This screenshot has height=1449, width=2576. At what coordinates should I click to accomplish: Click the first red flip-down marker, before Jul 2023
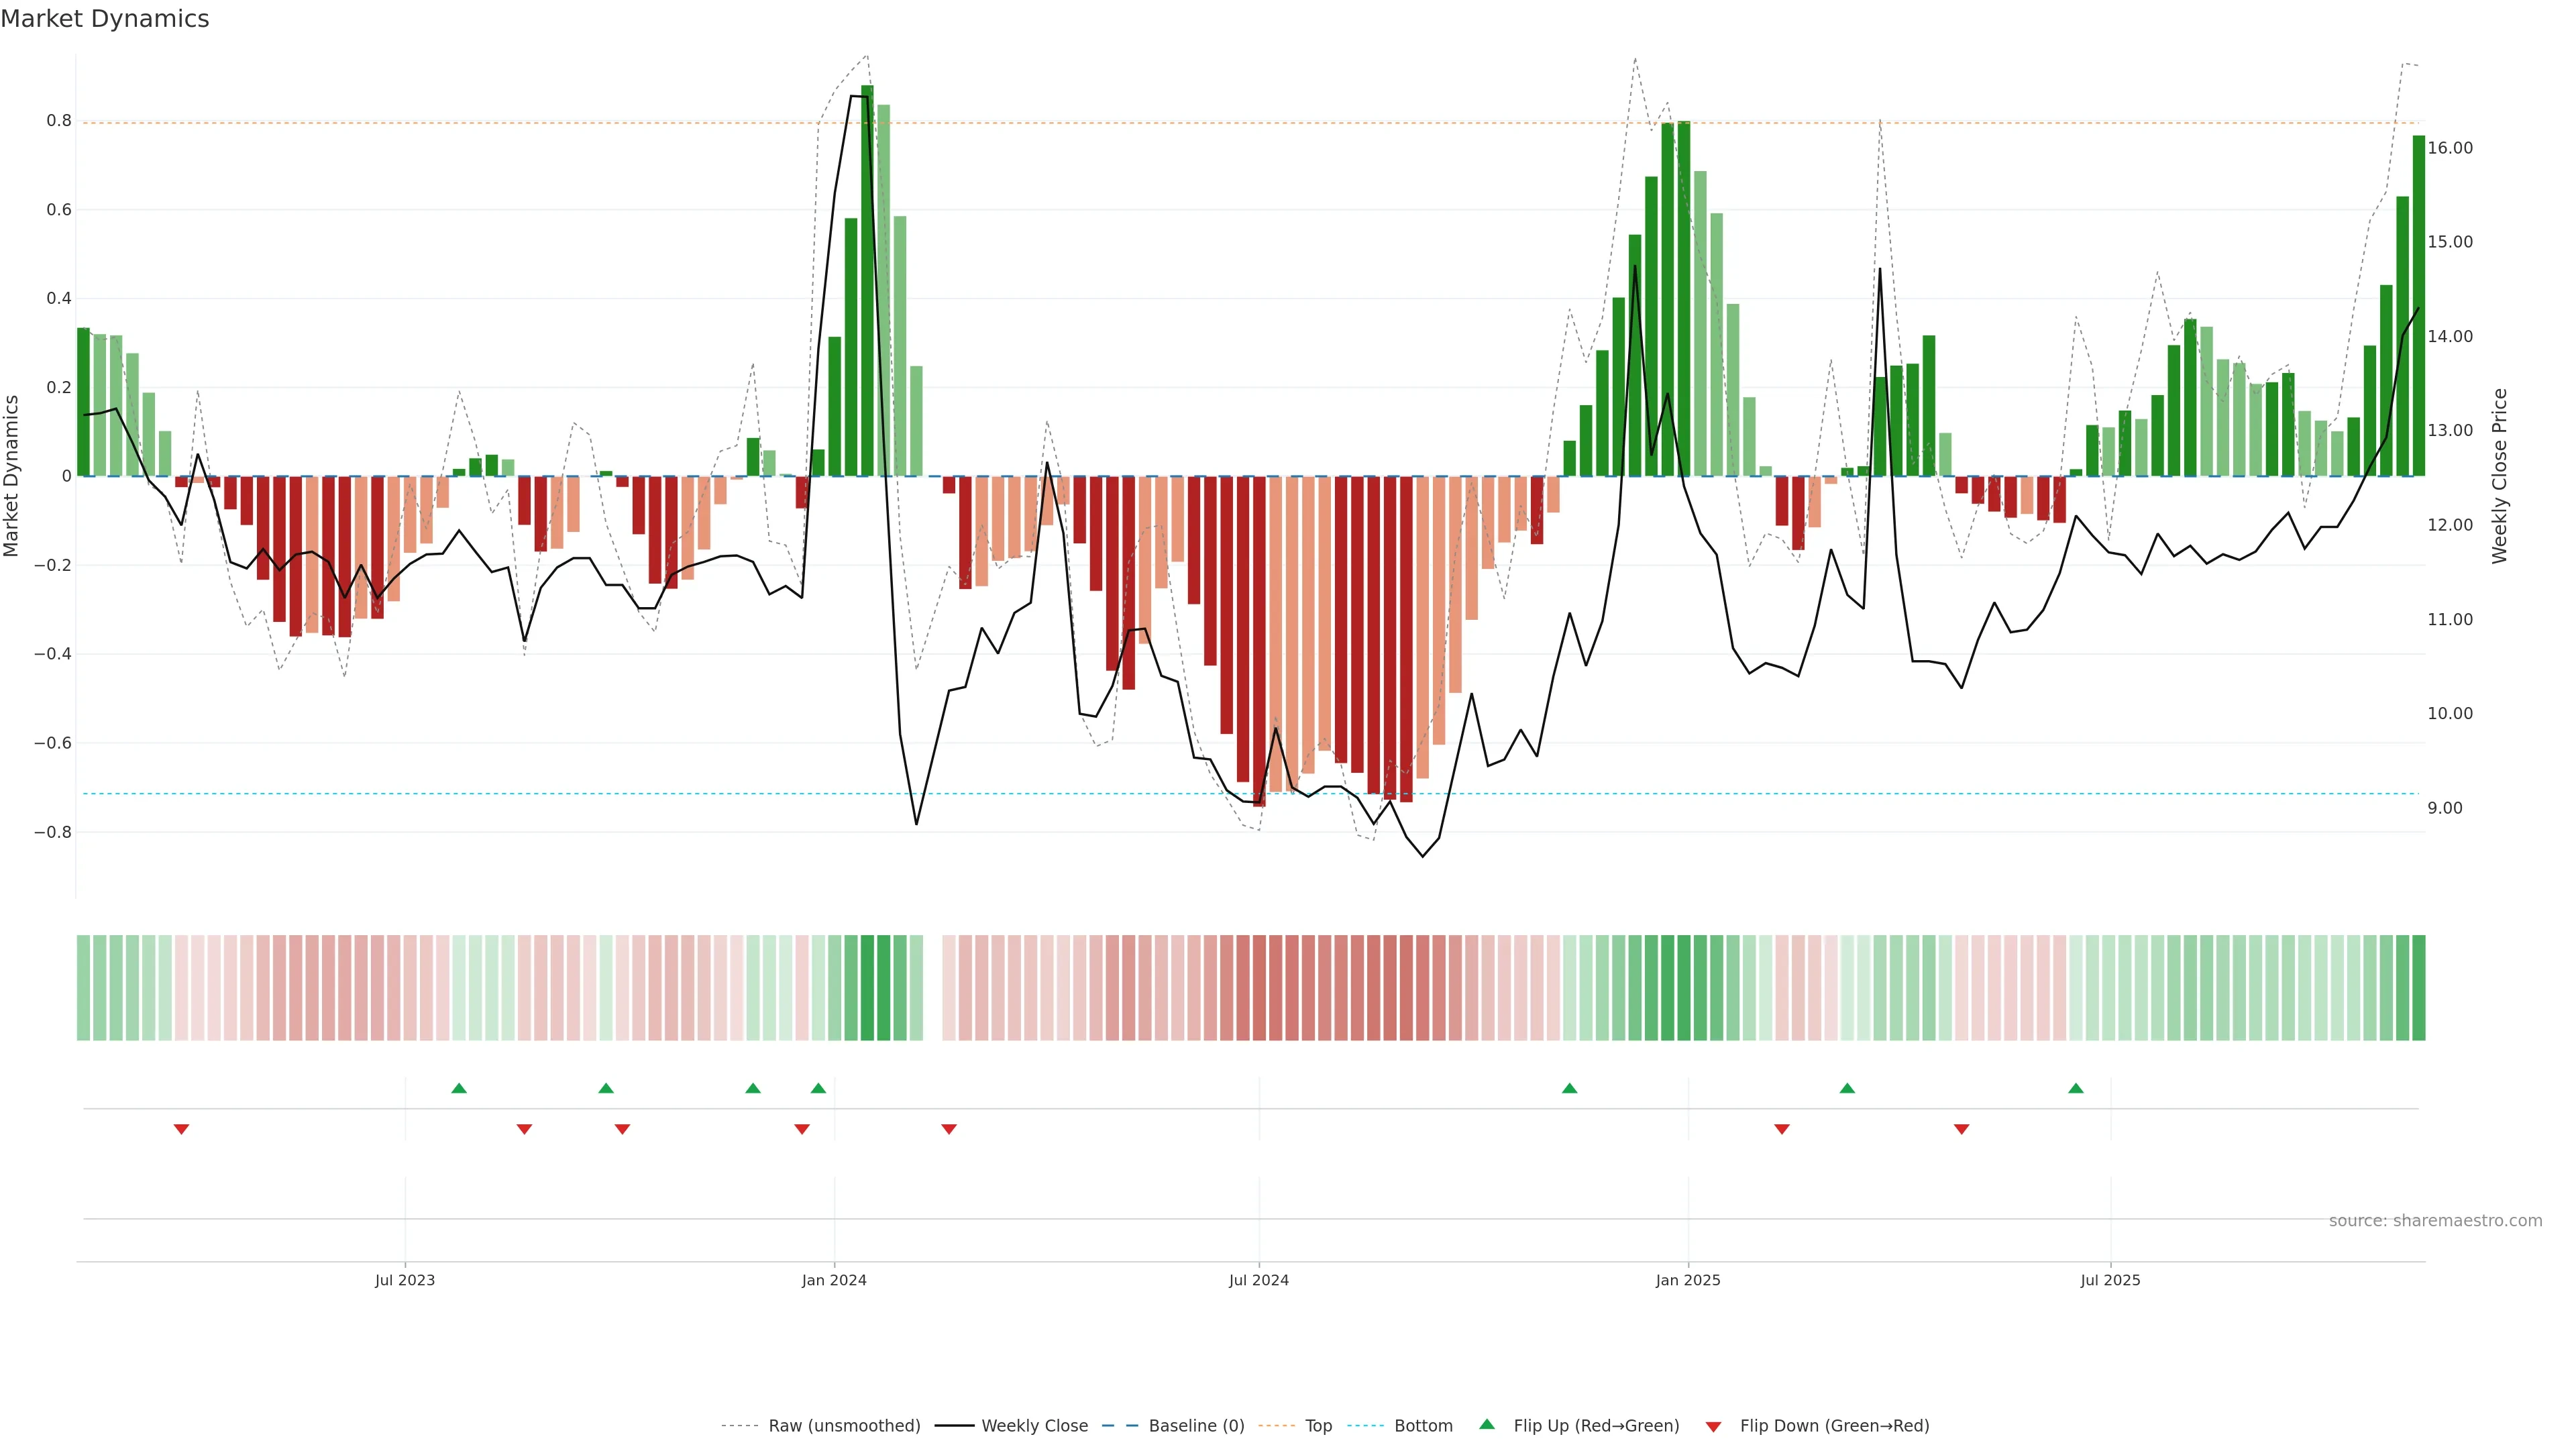click(x=181, y=1129)
